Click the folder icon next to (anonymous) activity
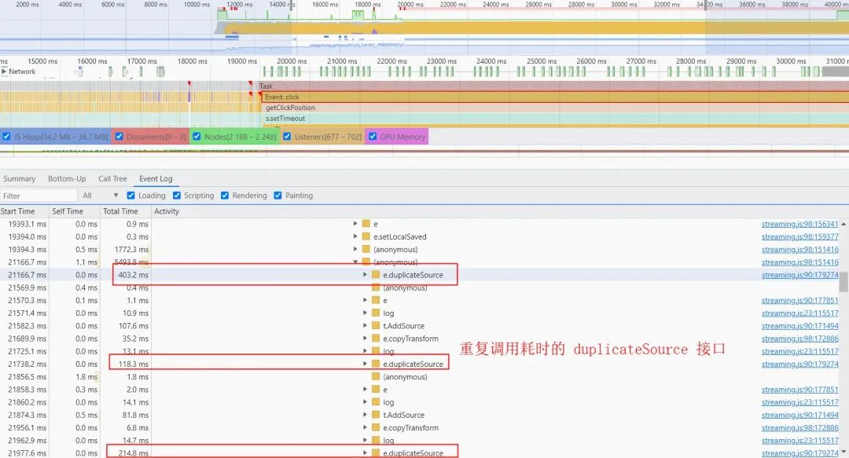The image size is (849, 458). point(365,249)
